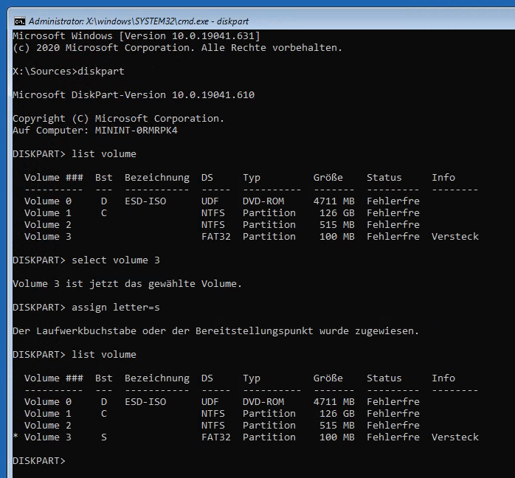The height and width of the screenshot is (478, 515).
Task: Click the 'select volume 3' command
Action: pyautogui.click(x=116, y=260)
